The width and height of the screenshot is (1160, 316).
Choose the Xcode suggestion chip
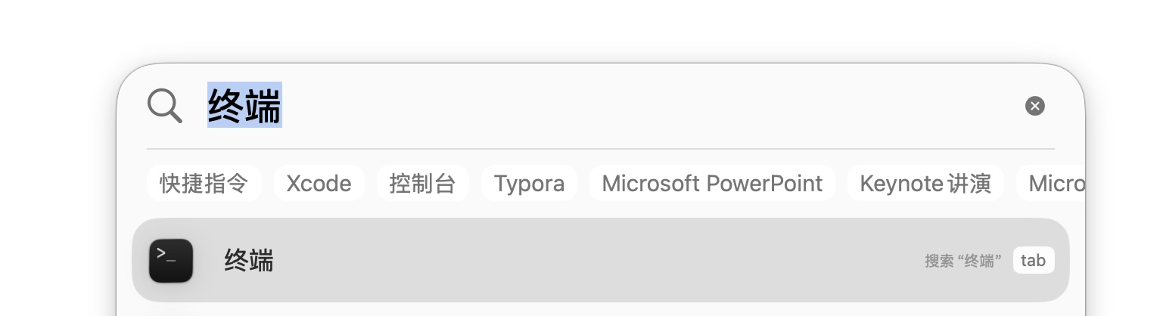click(319, 184)
